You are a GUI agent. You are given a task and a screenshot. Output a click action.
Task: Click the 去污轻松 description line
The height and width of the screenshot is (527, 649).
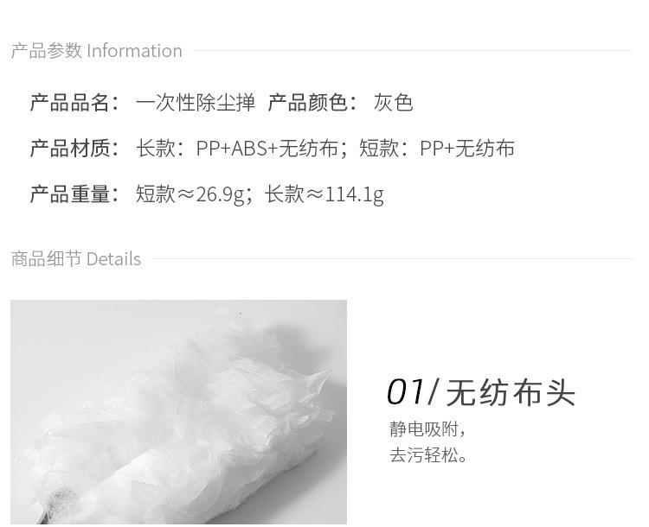pyautogui.click(x=428, y=455)
